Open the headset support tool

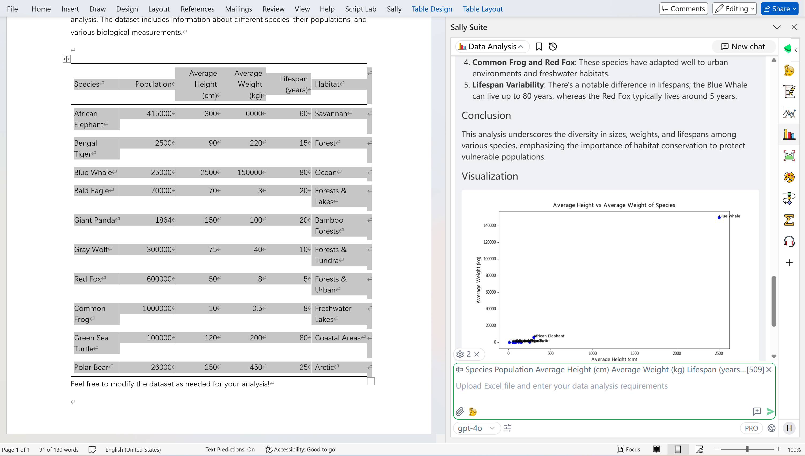789,241
